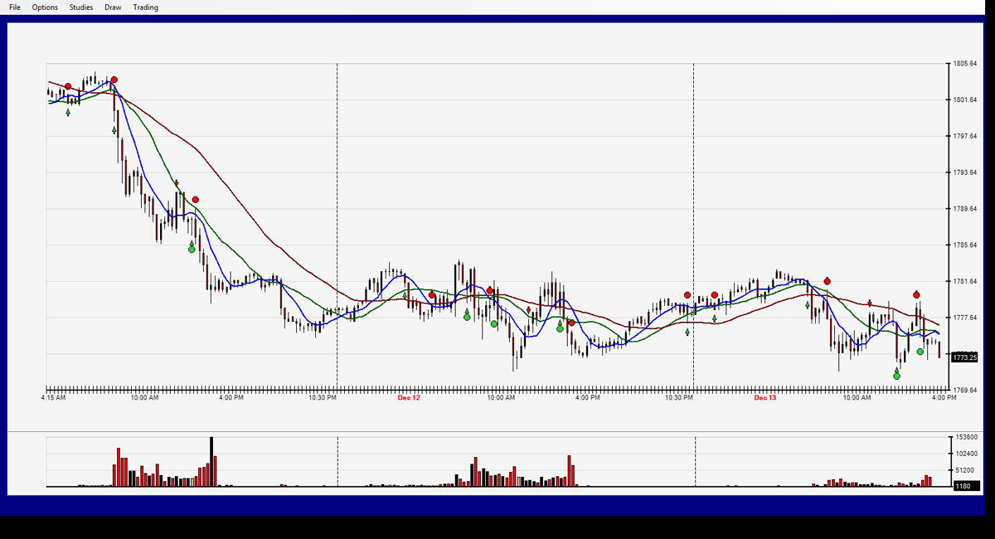This screenshot has width=995, height=539.
Task: Open the Options menu
Action: coord(45,7)
